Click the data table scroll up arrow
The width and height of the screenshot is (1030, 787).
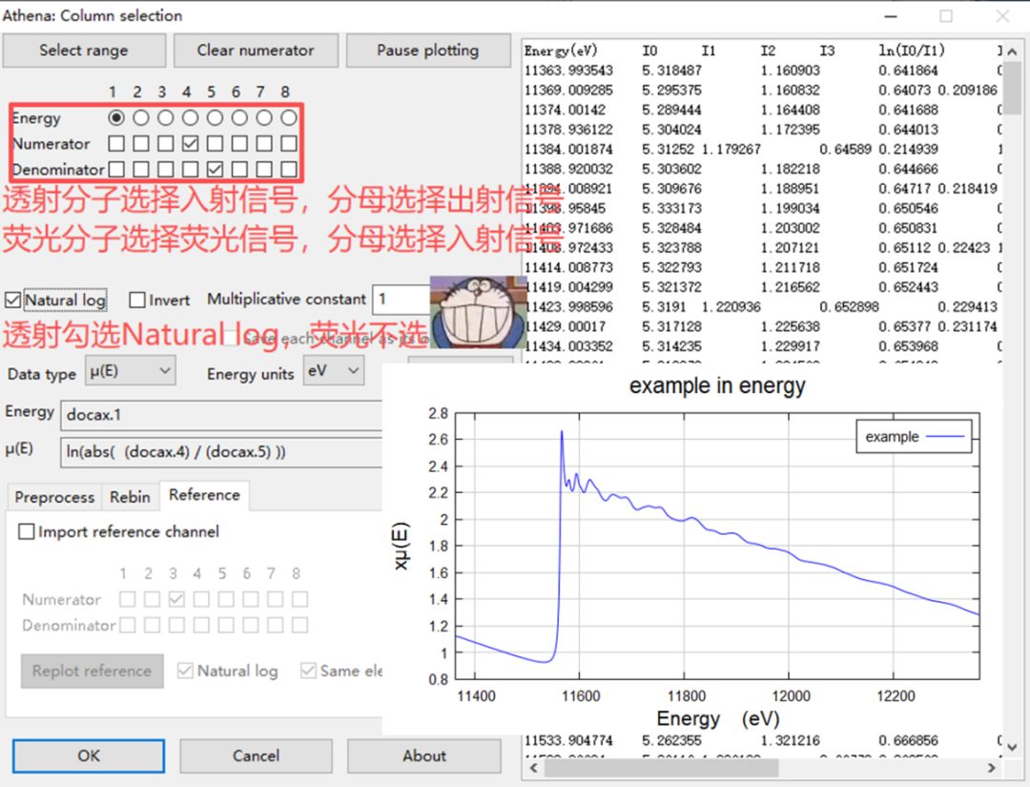click(1012, 52)
